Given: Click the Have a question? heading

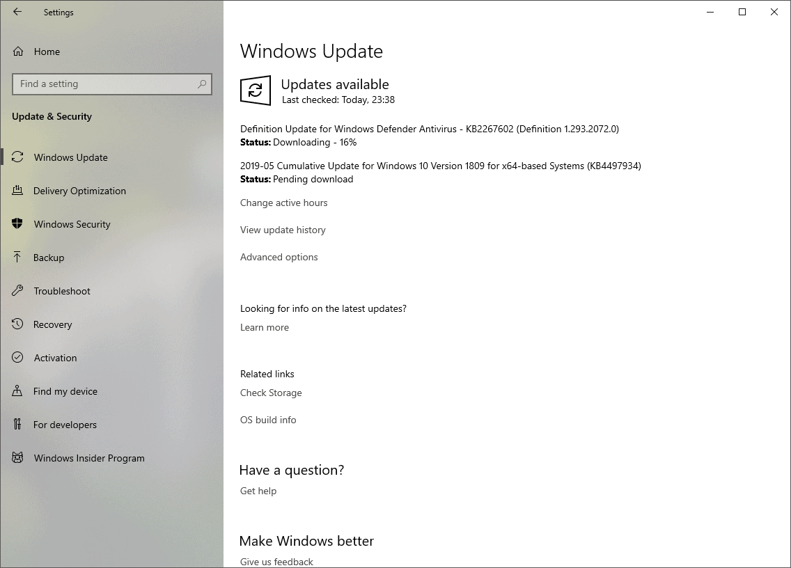Looking at the screenshot, I should pyautogui.click(x=292, y=470).
